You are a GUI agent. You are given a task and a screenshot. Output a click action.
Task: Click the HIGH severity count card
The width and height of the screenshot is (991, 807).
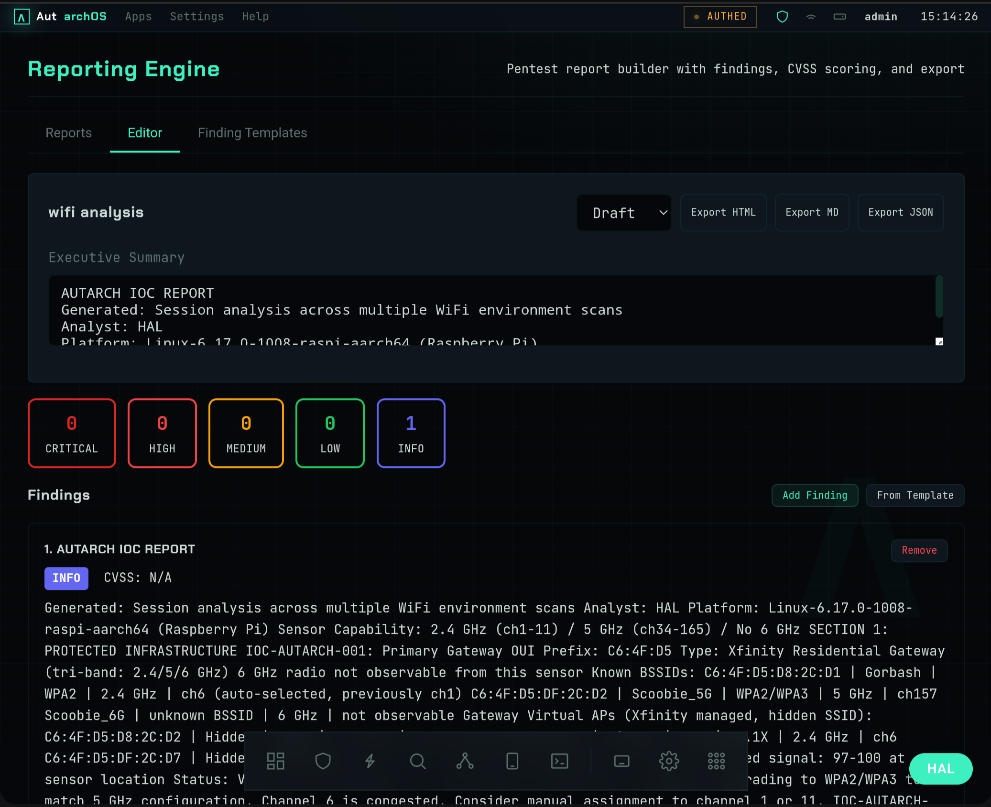point(162,433)
